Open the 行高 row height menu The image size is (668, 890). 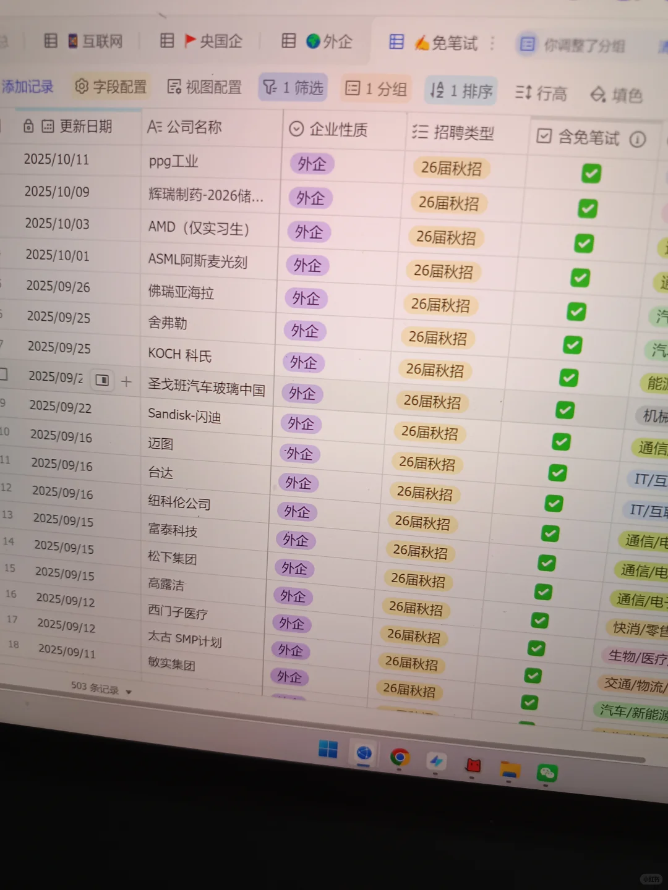click(541, 93)
